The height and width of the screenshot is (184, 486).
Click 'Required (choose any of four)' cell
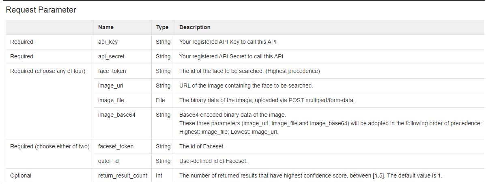48,71
